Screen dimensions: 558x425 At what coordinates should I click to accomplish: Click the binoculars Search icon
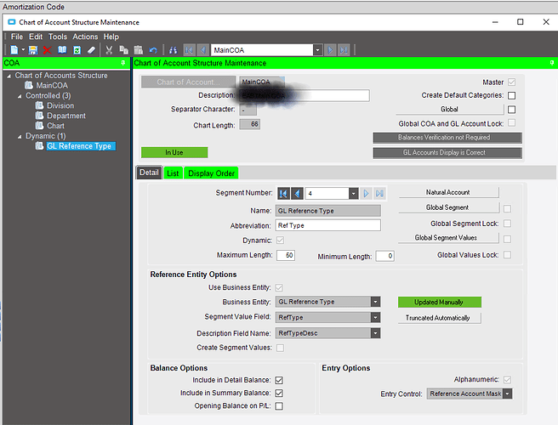point(174,50)
